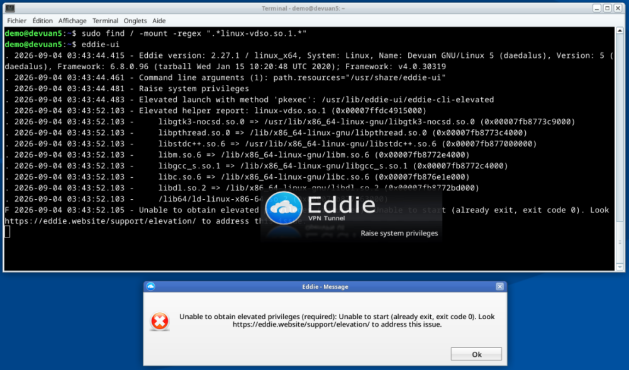Click terminal scrollbar down arrow
This screenshot has height=370, width=629.
620,267
